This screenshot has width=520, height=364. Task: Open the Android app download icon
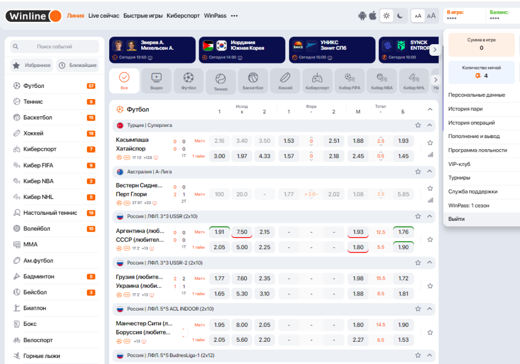(362, 16)
